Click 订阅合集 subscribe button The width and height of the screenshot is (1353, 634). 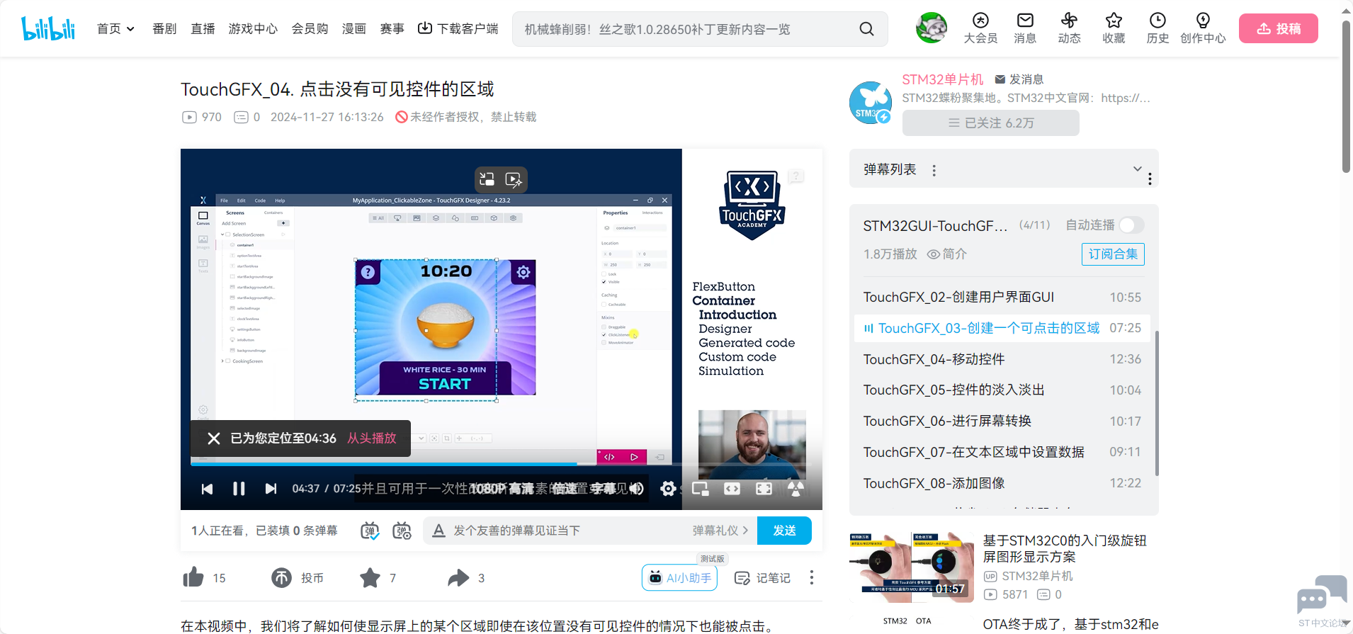[1113, 254]
